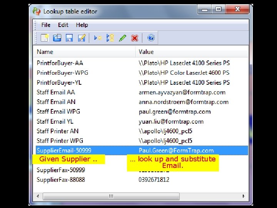
Task: Select the Staff Email AN row
Action: 142,102
